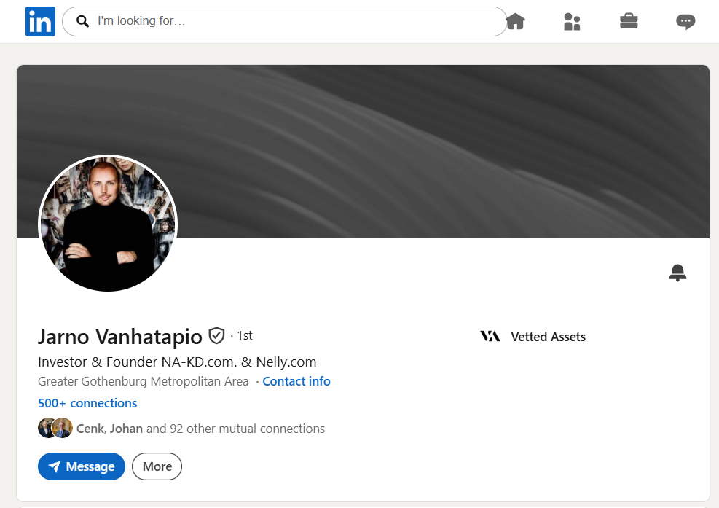Click the mutual connections avatar pair
The width and height of the screenshot is (719, 508).
[55, 428]
